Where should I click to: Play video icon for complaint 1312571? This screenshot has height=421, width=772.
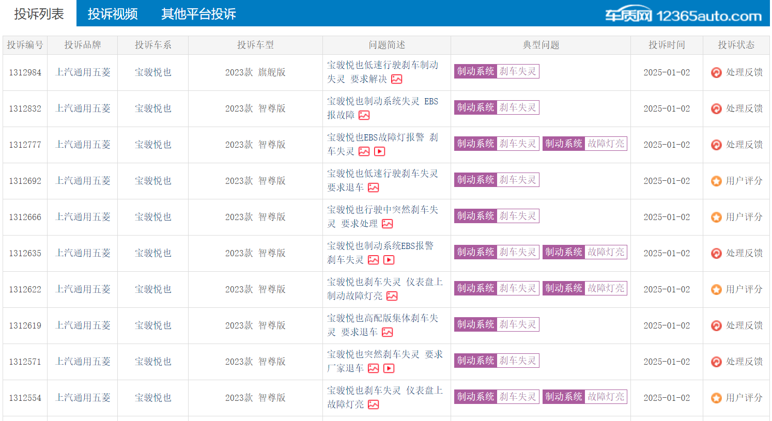(x=389, y=368)
